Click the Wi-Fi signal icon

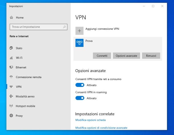(x=11, y=58)
